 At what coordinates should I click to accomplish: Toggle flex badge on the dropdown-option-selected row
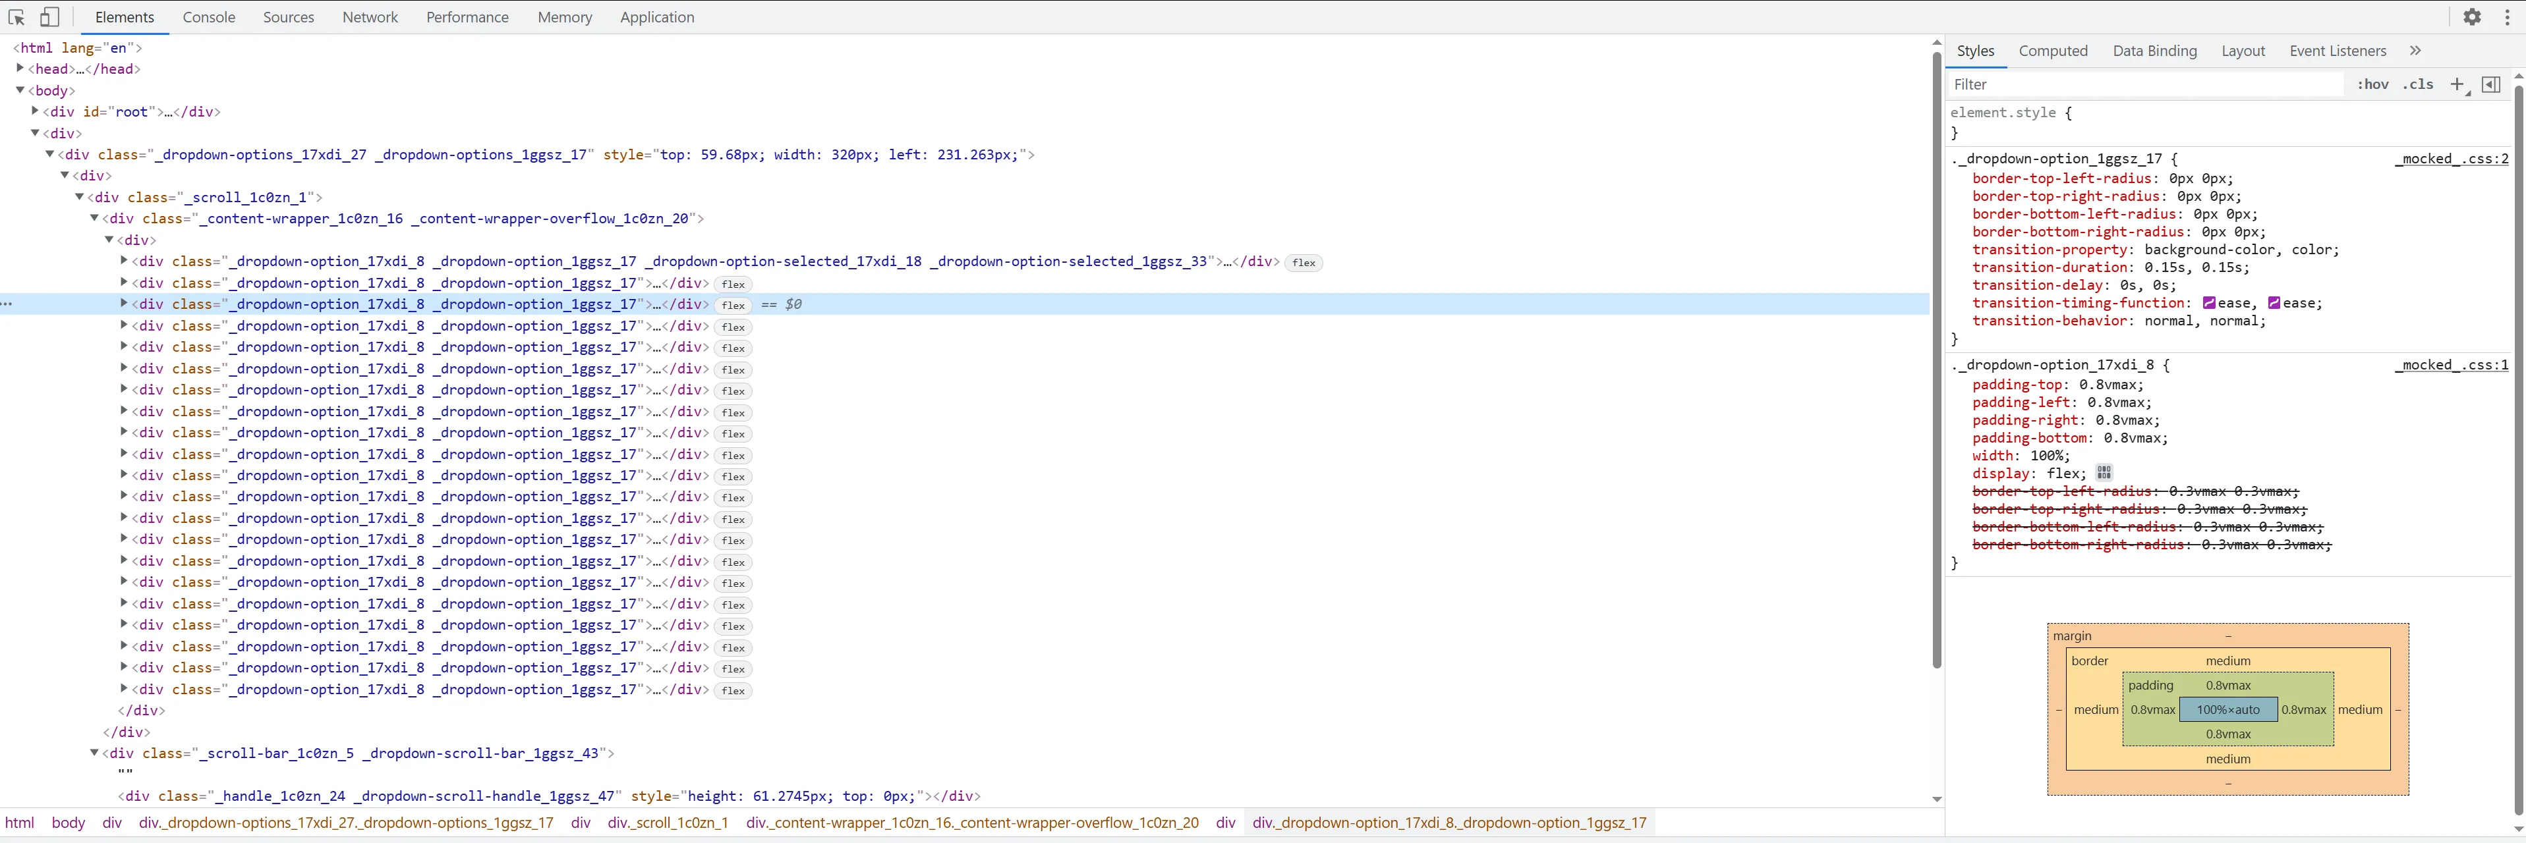(1304, 261)
